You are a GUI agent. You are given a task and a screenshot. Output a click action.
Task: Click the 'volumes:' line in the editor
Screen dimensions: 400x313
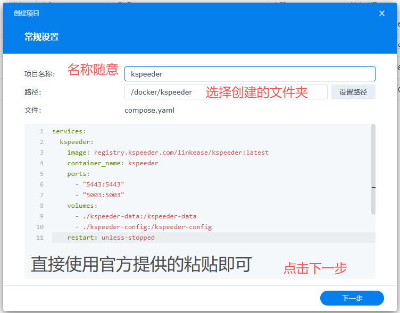point(82,206)
